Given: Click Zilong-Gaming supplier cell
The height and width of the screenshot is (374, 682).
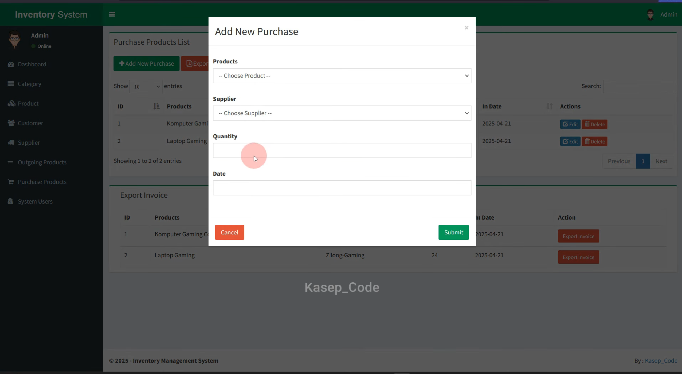Looking at the screenshot, I should click(345, 255).
